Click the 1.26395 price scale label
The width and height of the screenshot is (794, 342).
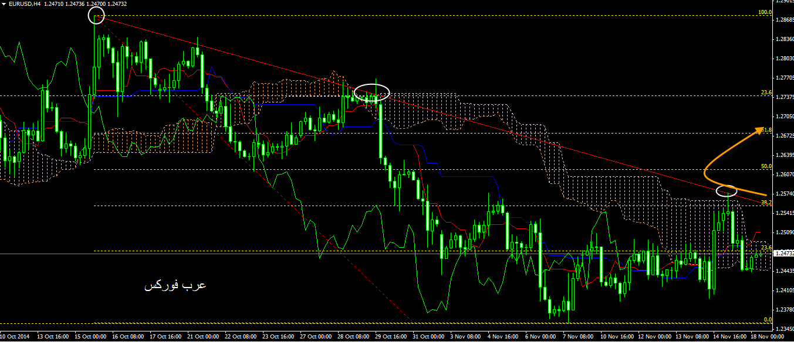(x=785, y=155)
